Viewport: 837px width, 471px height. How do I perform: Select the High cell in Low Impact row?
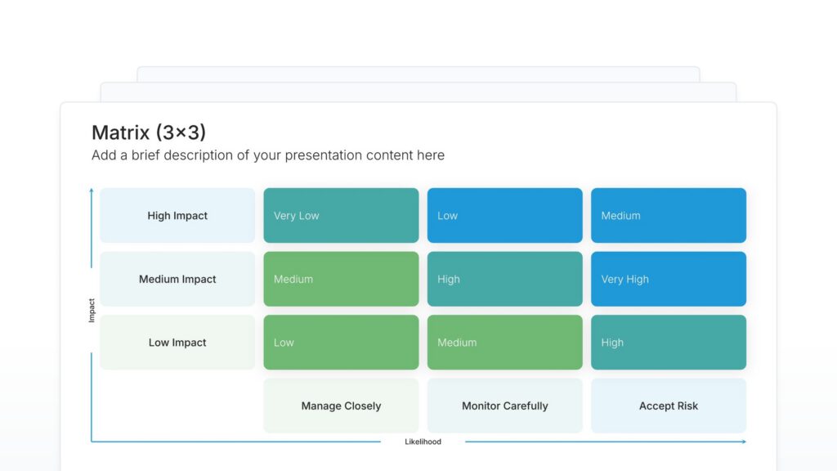pyautogui.click(x=668, y=343)
